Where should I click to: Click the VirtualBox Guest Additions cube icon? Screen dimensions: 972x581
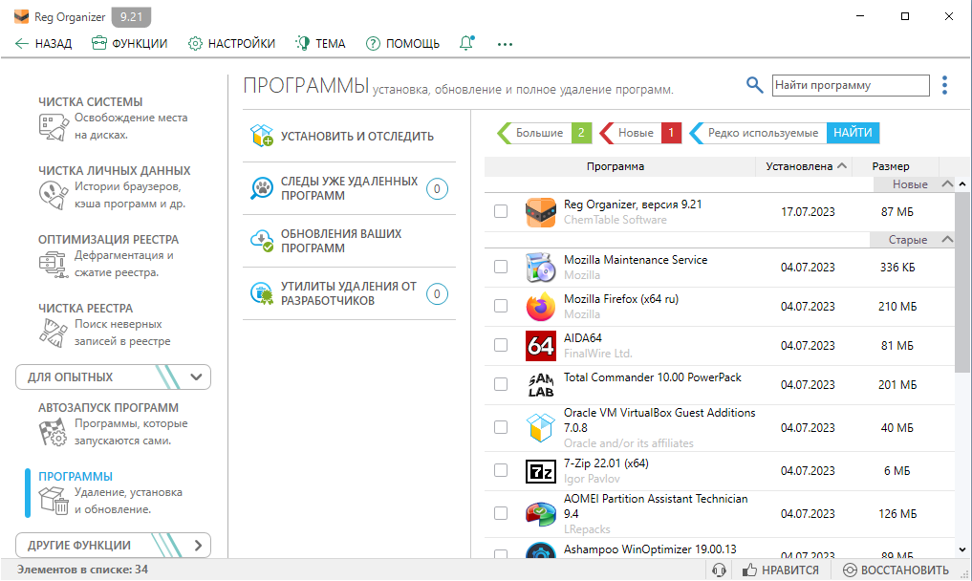541,428
